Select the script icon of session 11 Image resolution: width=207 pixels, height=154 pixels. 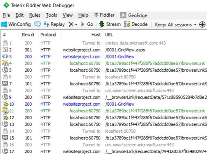pos(5,110)
